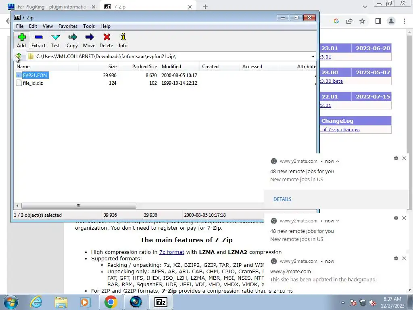Open the Edit menu
This screenshot has width=413, height=310.
pos(33,26)
